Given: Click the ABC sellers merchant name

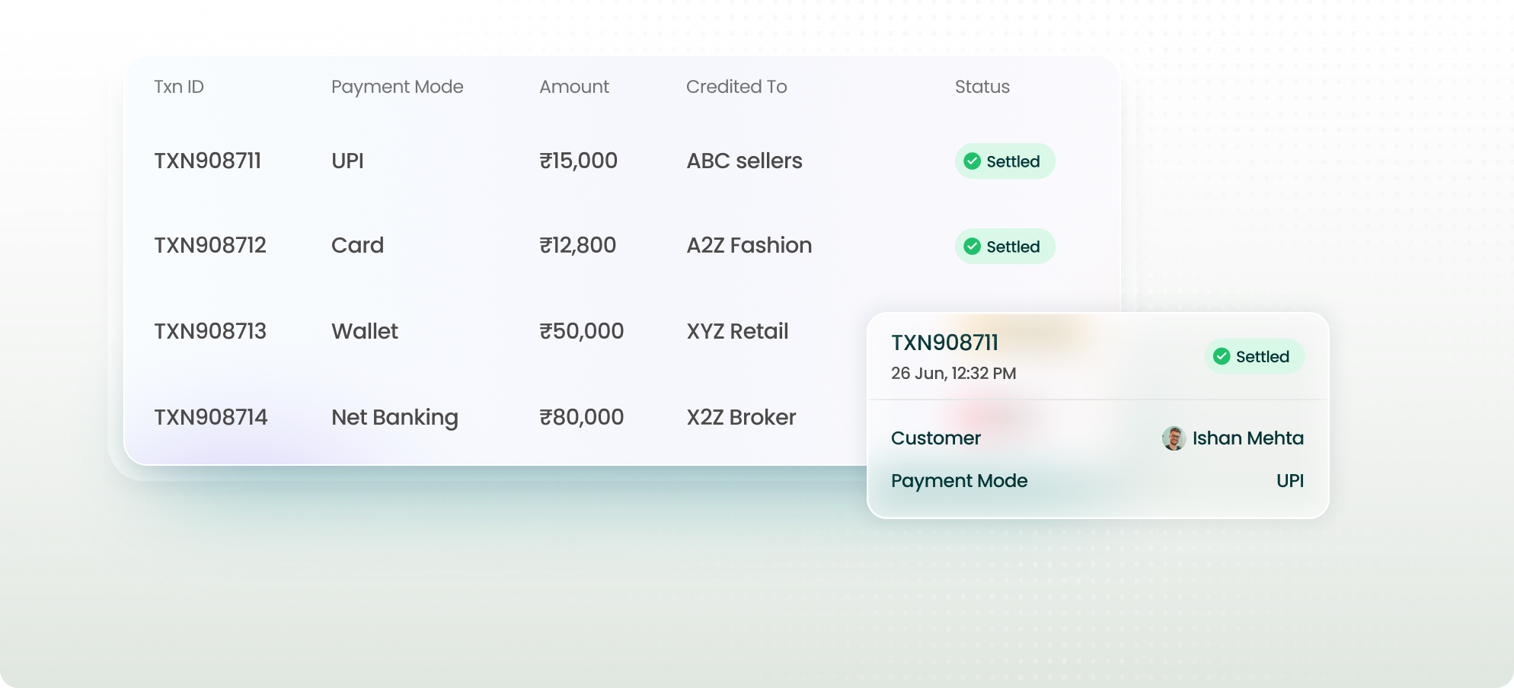Looking at the screenshot, I should [x=744, y=161].
